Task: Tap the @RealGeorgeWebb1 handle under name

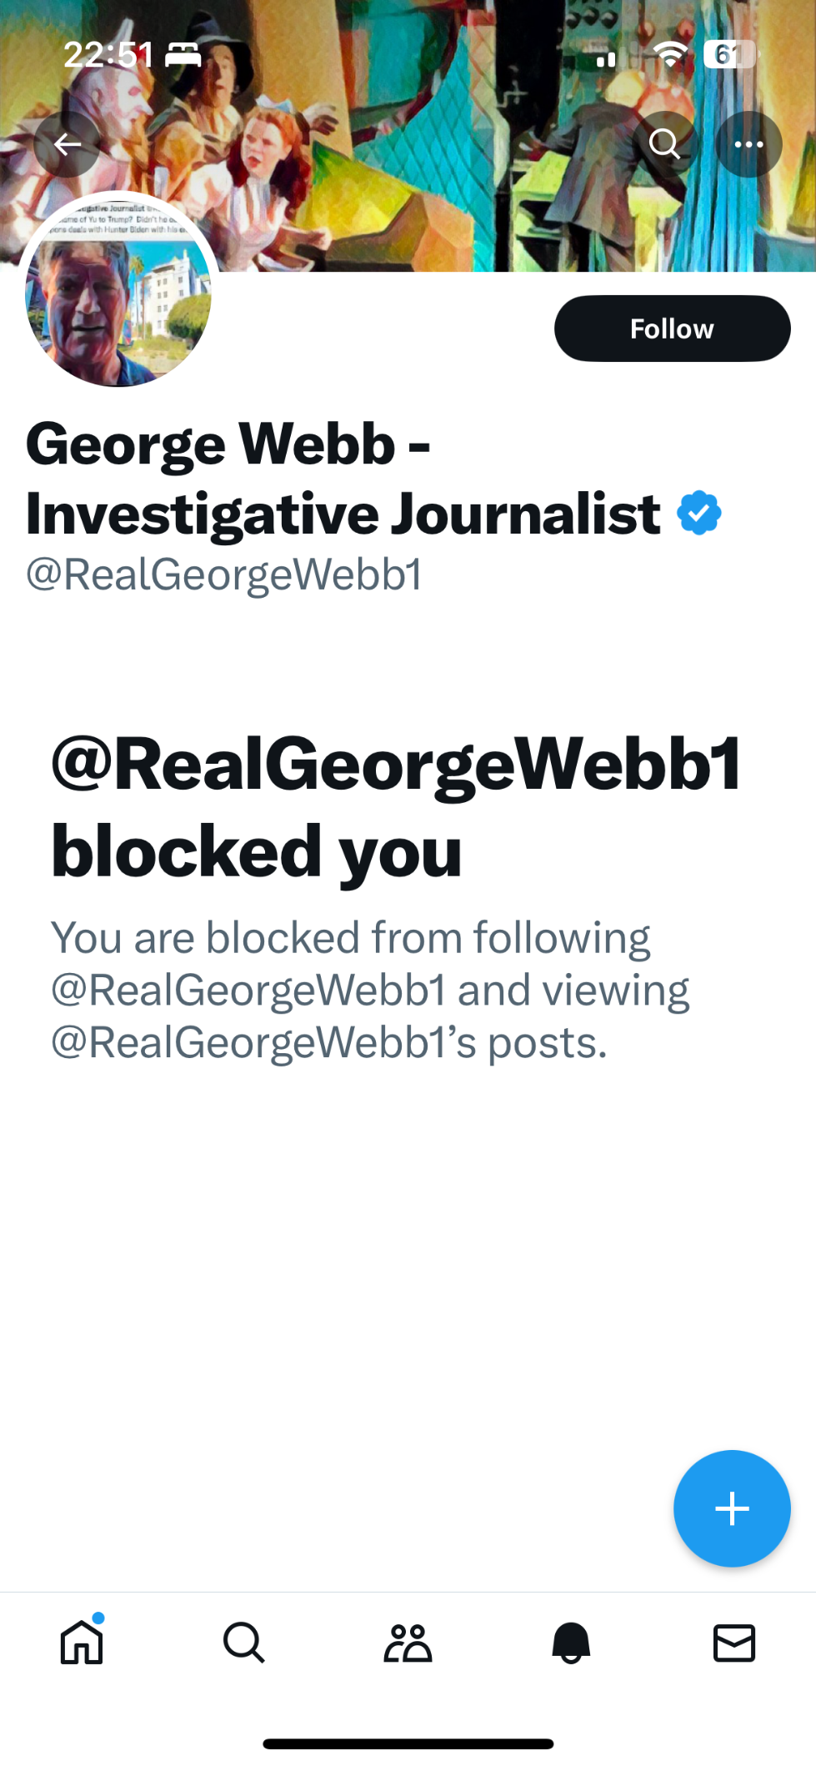Action: pyautogui.click(x=224, y=574)
